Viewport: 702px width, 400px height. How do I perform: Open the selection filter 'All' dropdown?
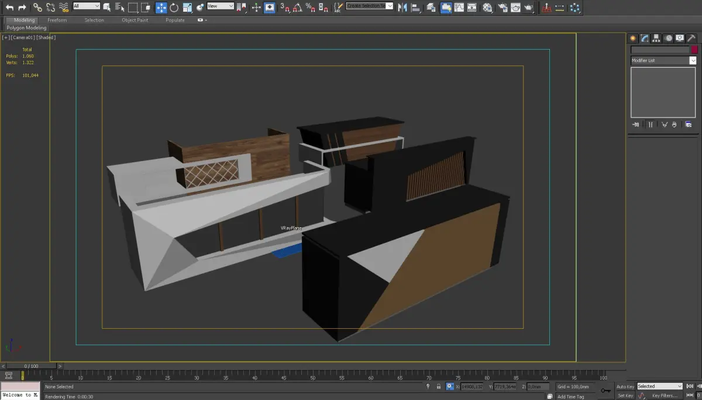(87, 6)
